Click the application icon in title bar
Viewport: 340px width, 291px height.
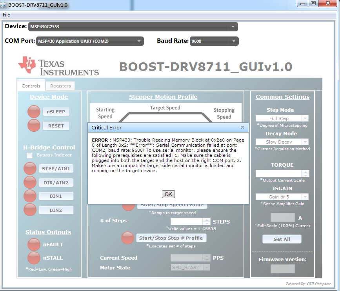tap(3, 5)
